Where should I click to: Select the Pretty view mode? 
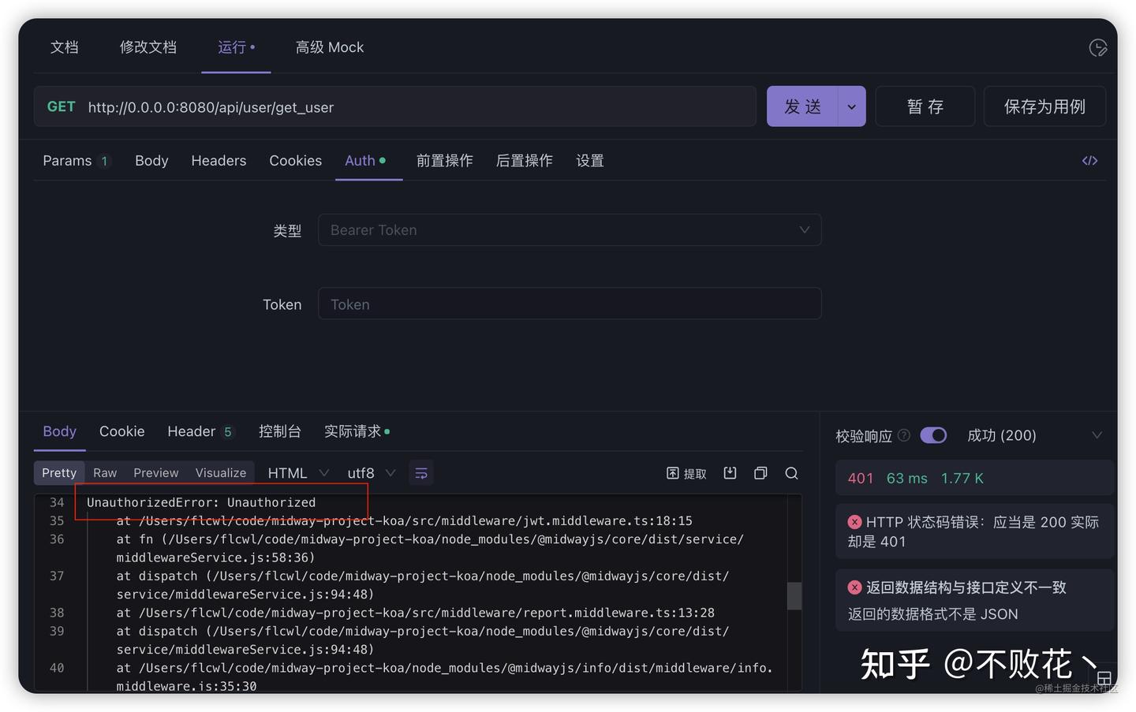coord(59,473)
